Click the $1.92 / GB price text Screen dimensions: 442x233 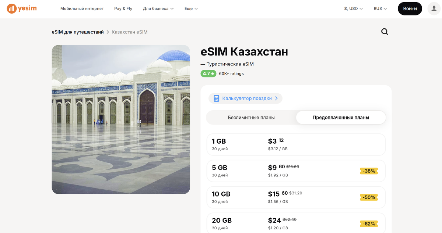tap(278, 175)
